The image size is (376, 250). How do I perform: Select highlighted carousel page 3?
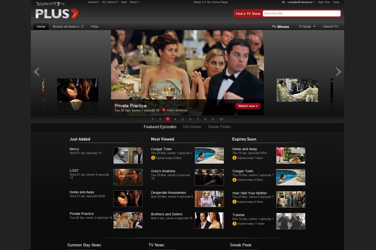[x=167, y=119]
